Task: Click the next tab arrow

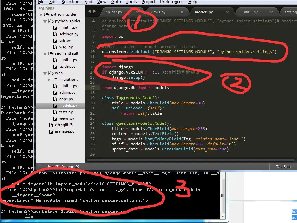Action: (x=95, y=11)
